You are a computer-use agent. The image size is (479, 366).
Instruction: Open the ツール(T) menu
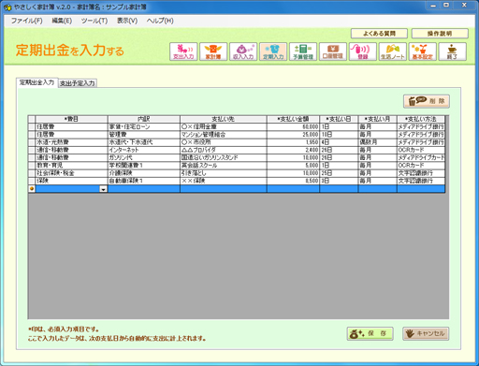pyautogui.click(x=94, y=21)
